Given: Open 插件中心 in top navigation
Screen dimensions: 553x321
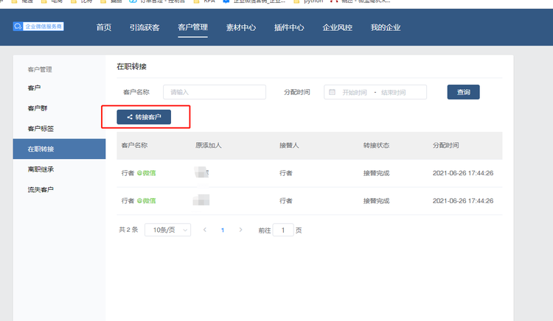Looking at the screenshot, I should [x=289, y=28].
